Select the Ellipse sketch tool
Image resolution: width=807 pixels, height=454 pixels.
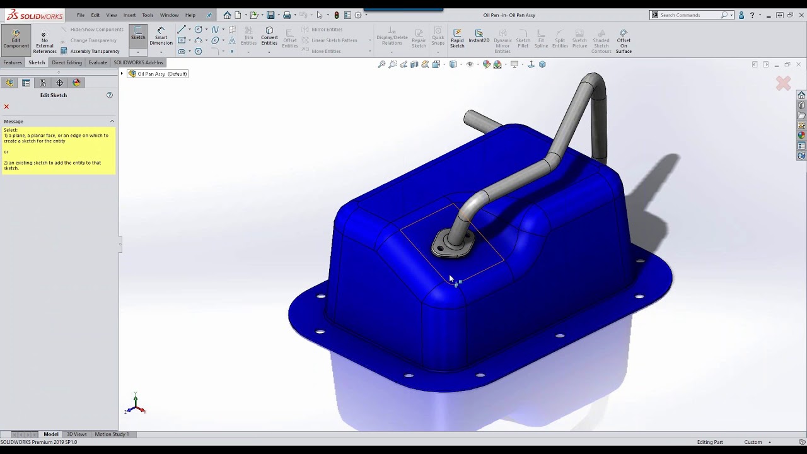215,40
